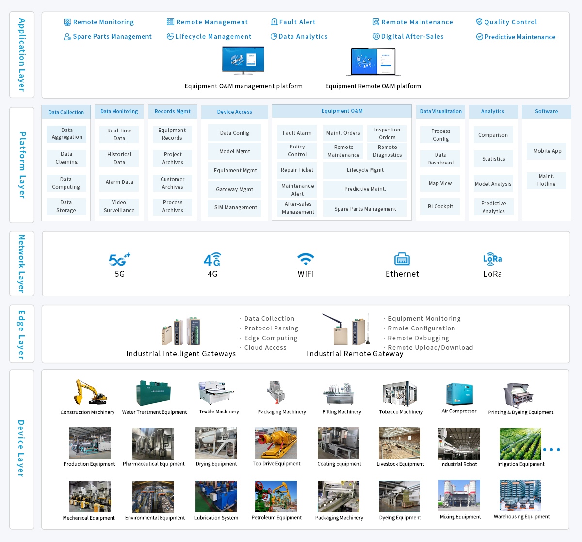Click the Ethernet port icon

(x=402, y=259)
